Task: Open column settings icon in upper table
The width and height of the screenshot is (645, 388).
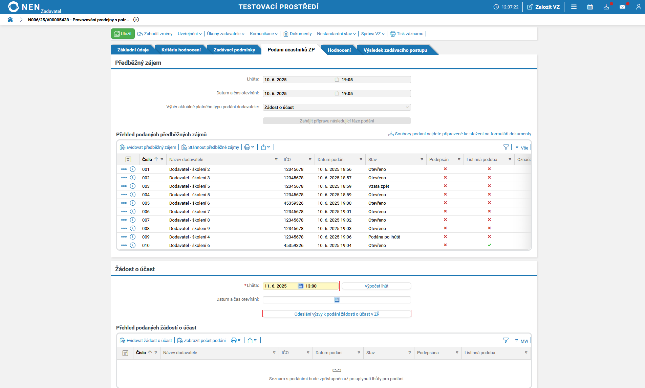Action: (x=128, y=159)
